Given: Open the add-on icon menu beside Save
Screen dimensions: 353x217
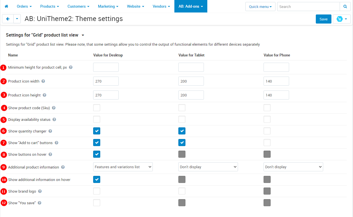Looking at the screenshot, I should 342,19.
